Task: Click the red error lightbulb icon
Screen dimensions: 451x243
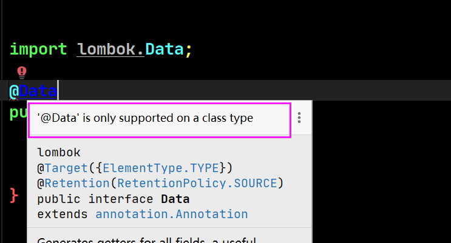Action: [x=22, y=72]
